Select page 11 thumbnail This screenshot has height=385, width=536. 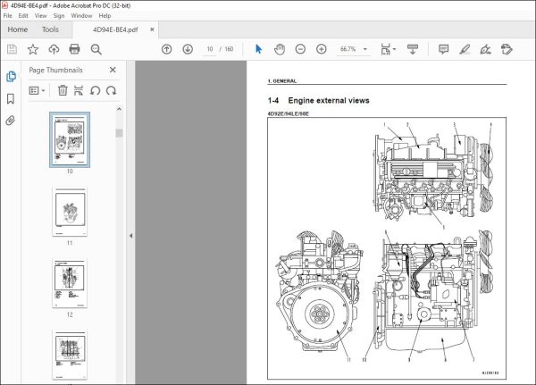click(x=70, y=212)
